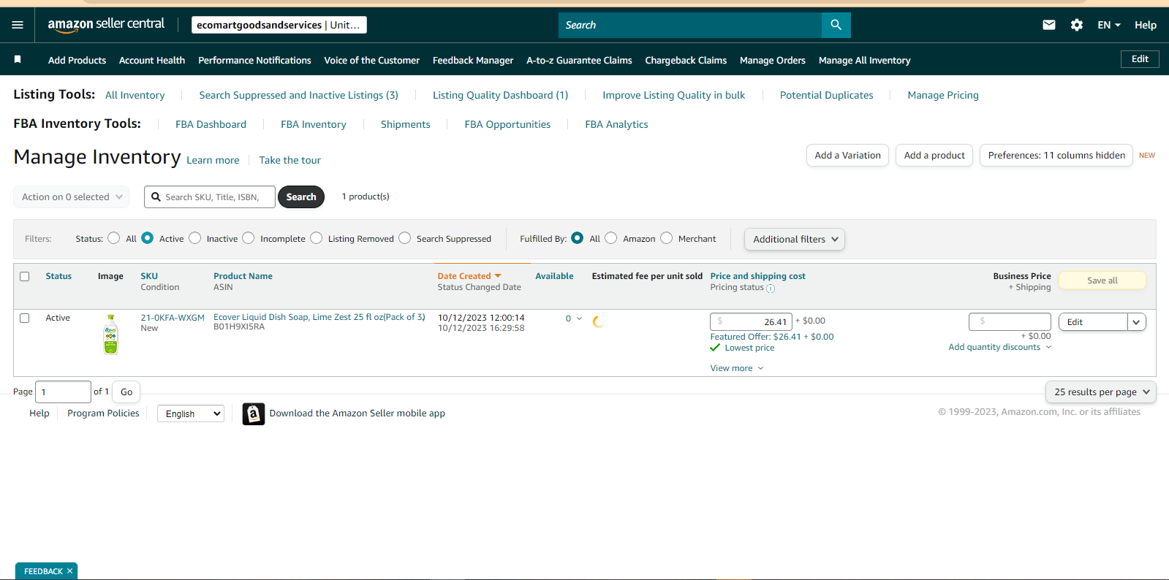1169x580 pixels.
Task: Expand Add quantity discounts
Action: point(1000,347)
